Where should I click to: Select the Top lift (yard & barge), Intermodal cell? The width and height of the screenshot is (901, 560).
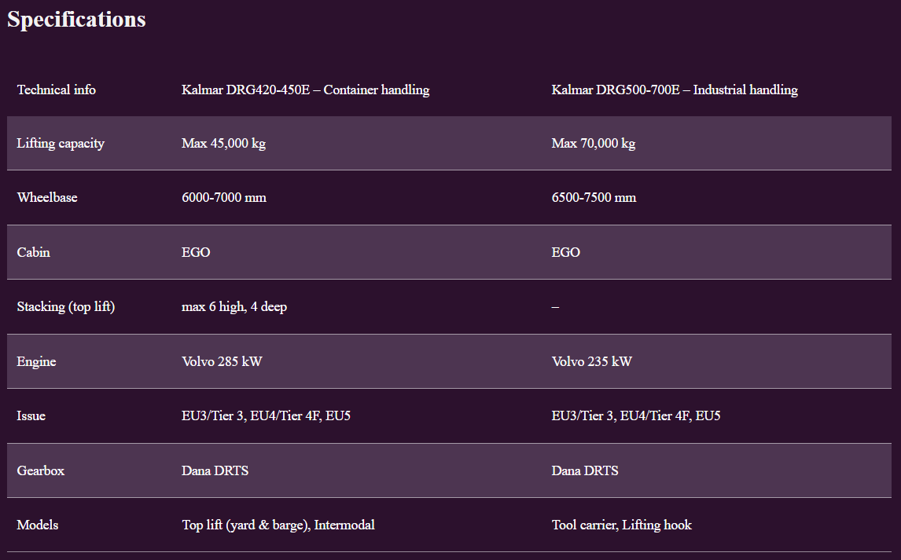pos(278,525)
